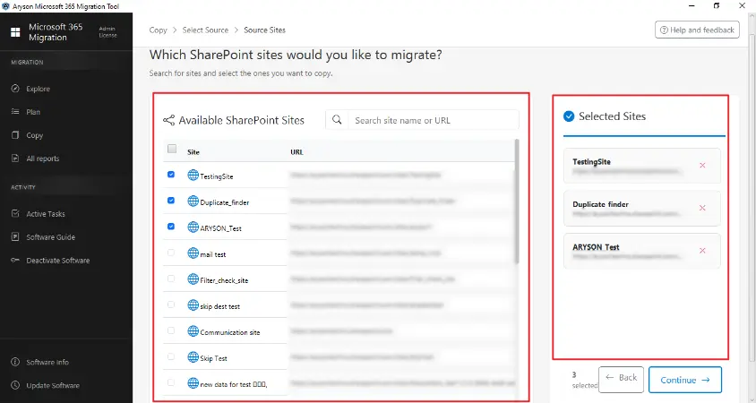Click the Selected Sites checkmark icon

pos(569,116)
